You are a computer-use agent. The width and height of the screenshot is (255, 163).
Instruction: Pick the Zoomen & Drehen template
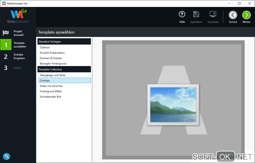point(64,58)
